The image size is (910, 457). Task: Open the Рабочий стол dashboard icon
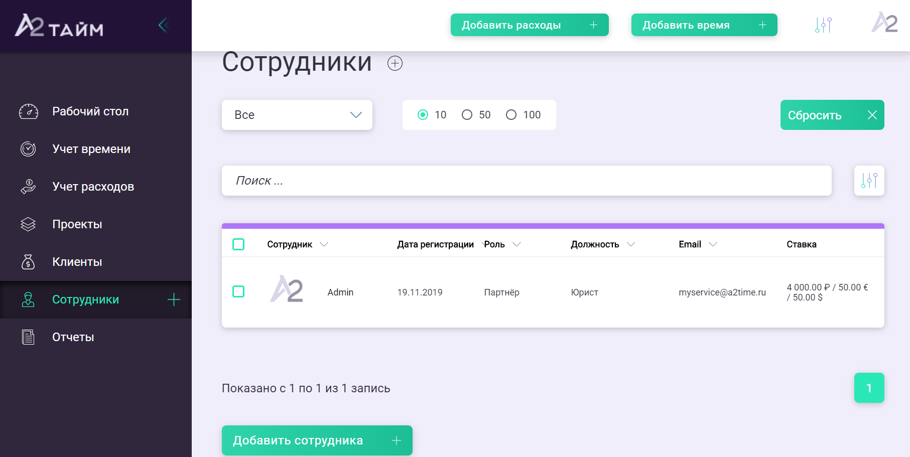click(x=29, y=111)
